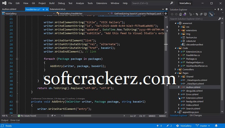Open the Output panel tab
The height and width of the screenshot is (128, 225).
point(5,120)
